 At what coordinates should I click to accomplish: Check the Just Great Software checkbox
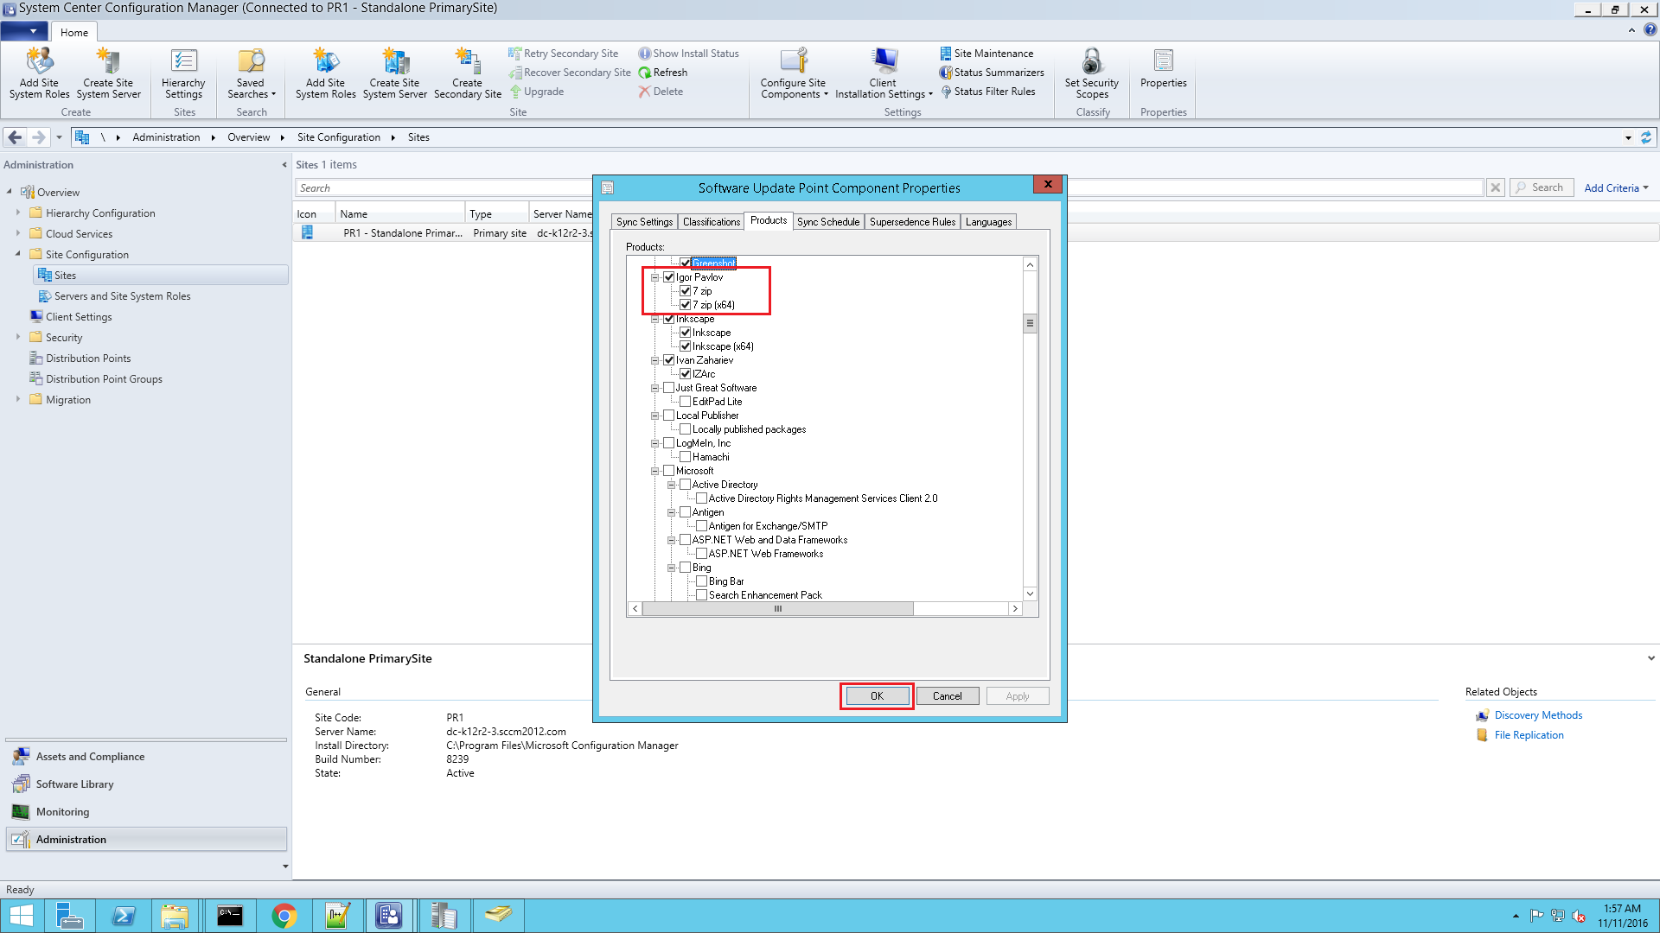(x=668, y=388)
